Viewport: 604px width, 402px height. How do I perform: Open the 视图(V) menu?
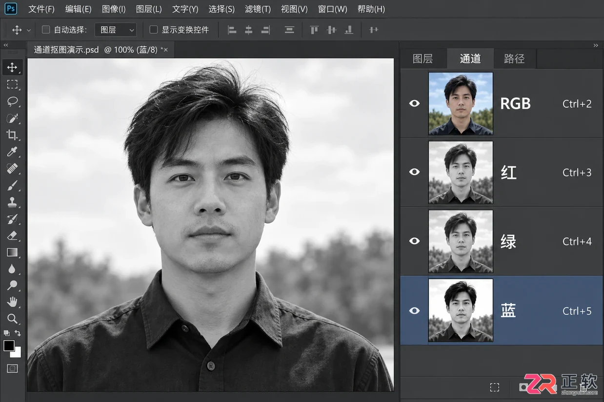[x=294, y=9]
